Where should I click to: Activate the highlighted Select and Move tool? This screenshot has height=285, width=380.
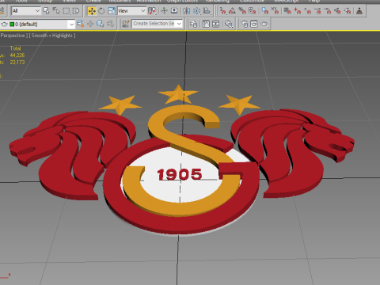click(x=92, y=11)
